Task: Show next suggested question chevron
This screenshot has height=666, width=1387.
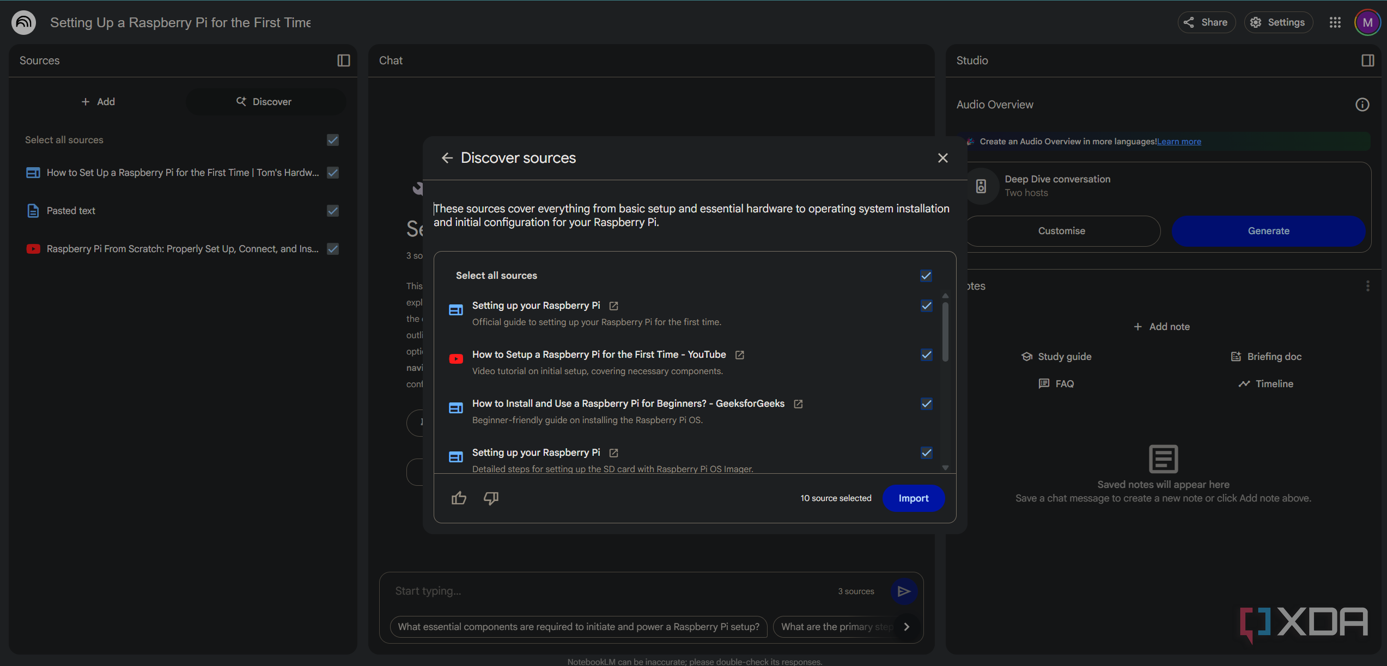Action: tap(907, 627)
